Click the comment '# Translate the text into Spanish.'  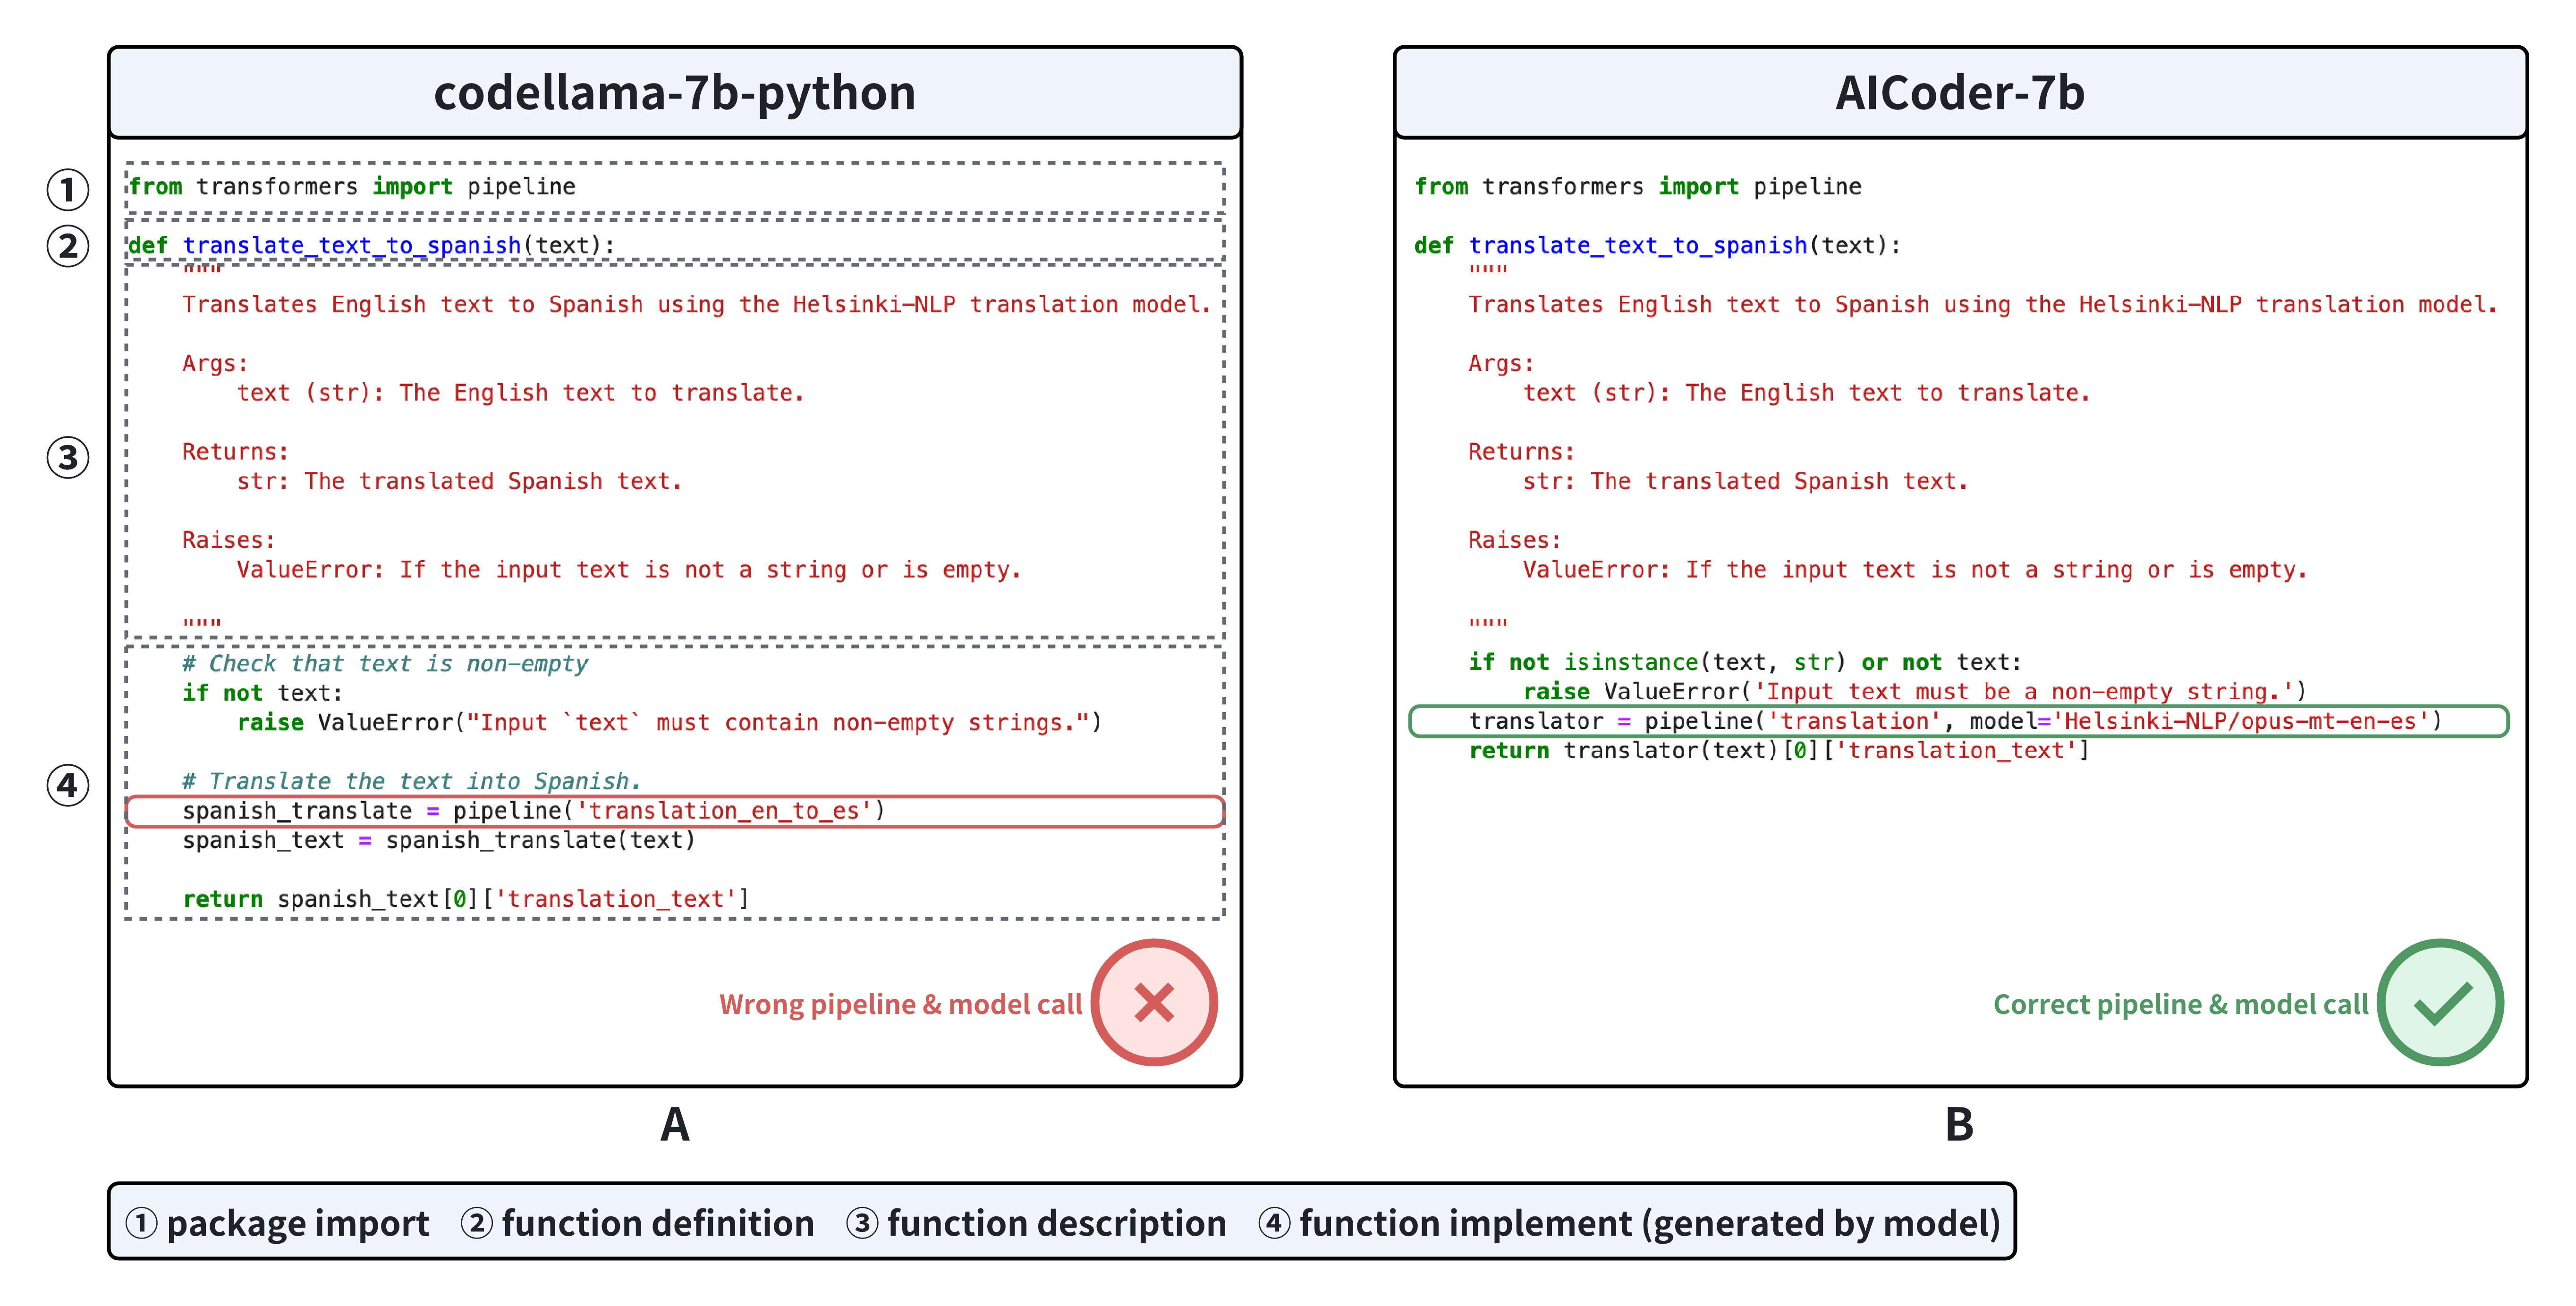(x=411, y=781)
